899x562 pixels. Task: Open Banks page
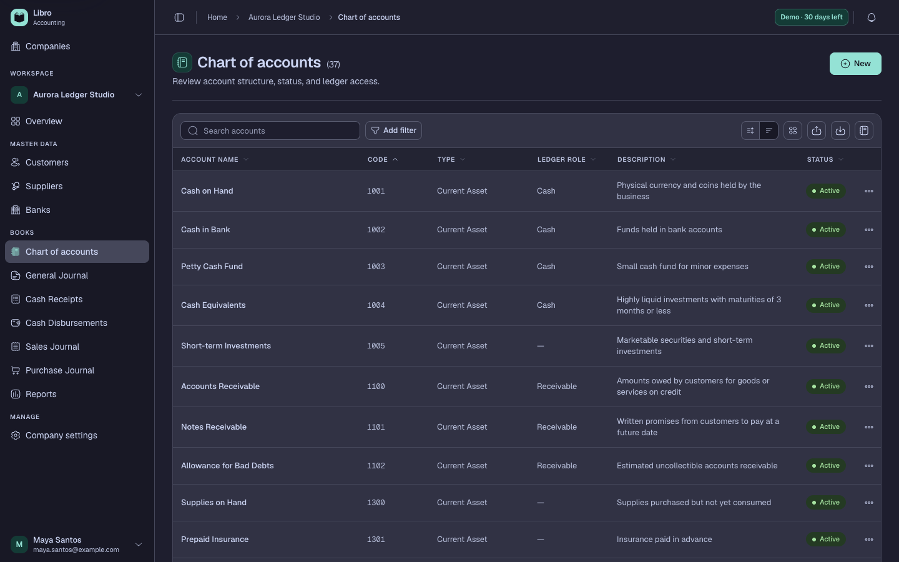pyautogui.click(x=77, y=210)
